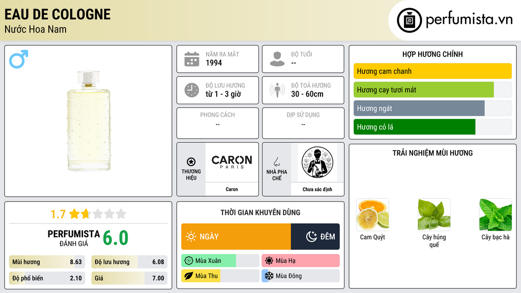The height and width of the screenshot is (293, 521).
Task: Click the Hương cam chanh accord bar
Action: 432,71
